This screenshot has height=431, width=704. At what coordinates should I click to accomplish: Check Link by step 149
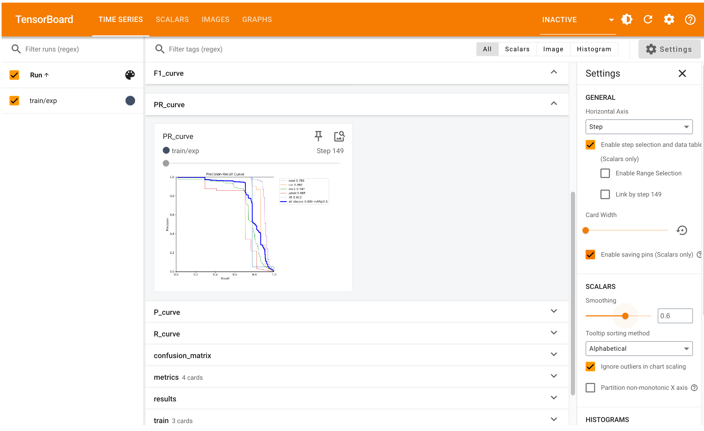[x=605, y=194]
